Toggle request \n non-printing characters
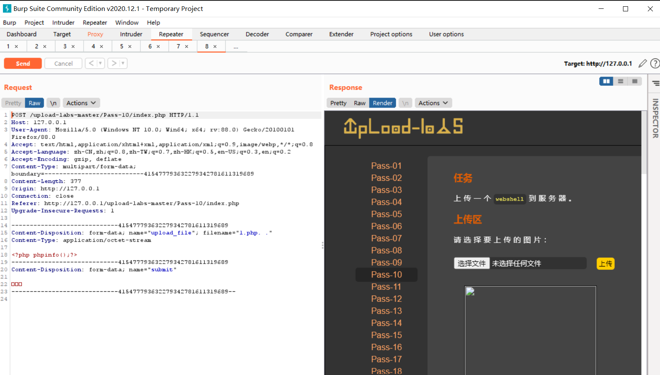Image resolution: width=660 pixels, height=375 pixels. point(53,103)
